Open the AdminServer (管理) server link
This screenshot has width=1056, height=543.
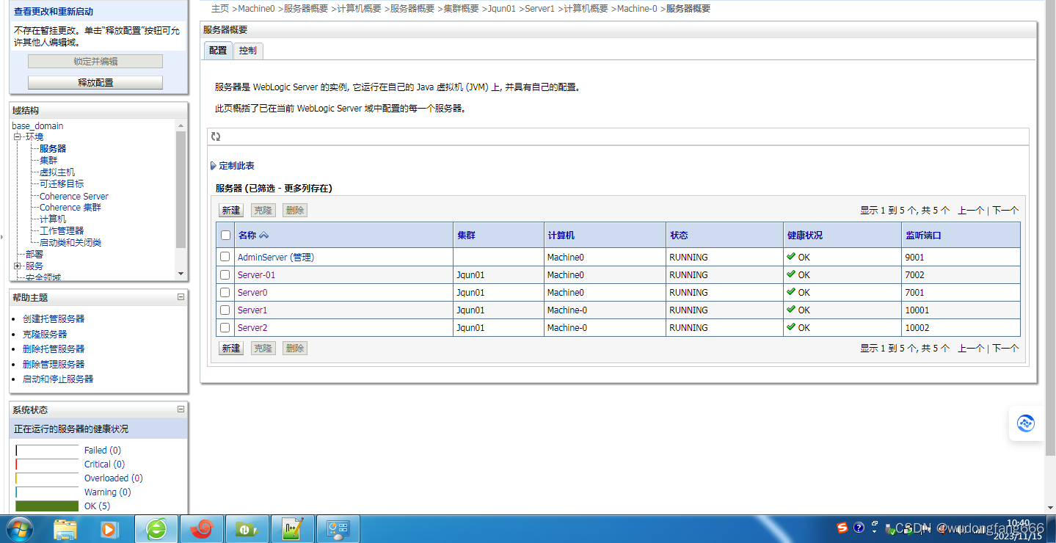point(276,257)
